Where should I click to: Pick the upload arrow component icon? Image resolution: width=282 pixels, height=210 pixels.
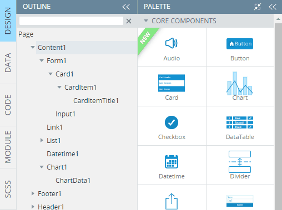tap(172, 201)
